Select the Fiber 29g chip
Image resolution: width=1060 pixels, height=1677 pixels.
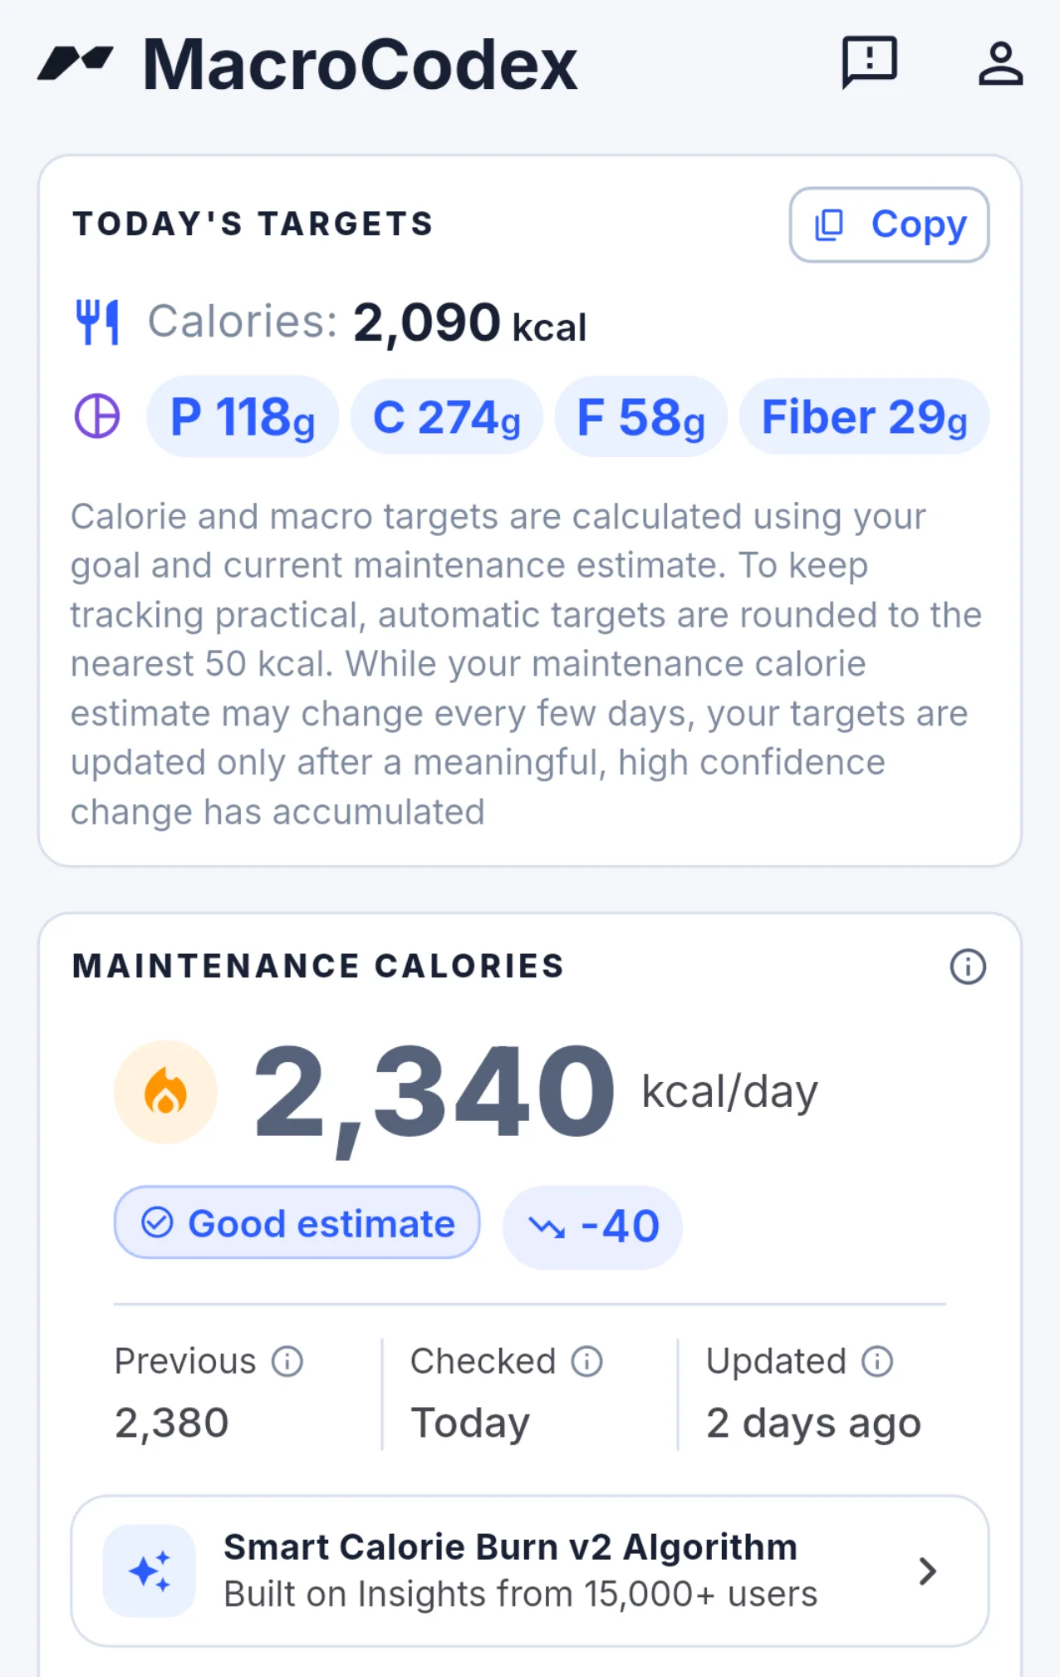pyautogui.click(x=864, y=416)
